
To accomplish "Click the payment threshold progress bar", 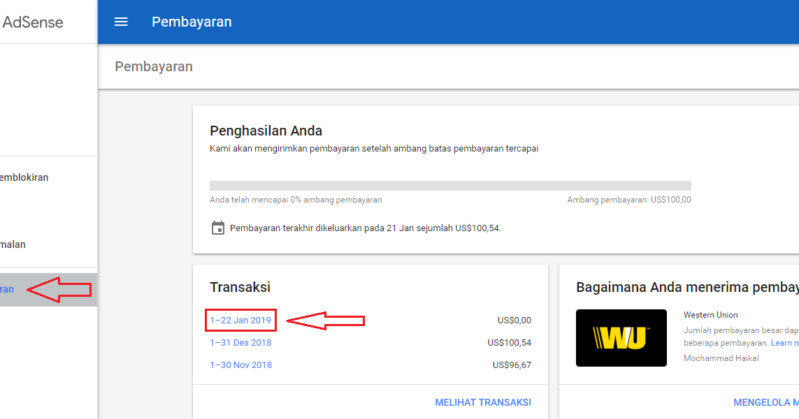I will (x=451, y=185).
